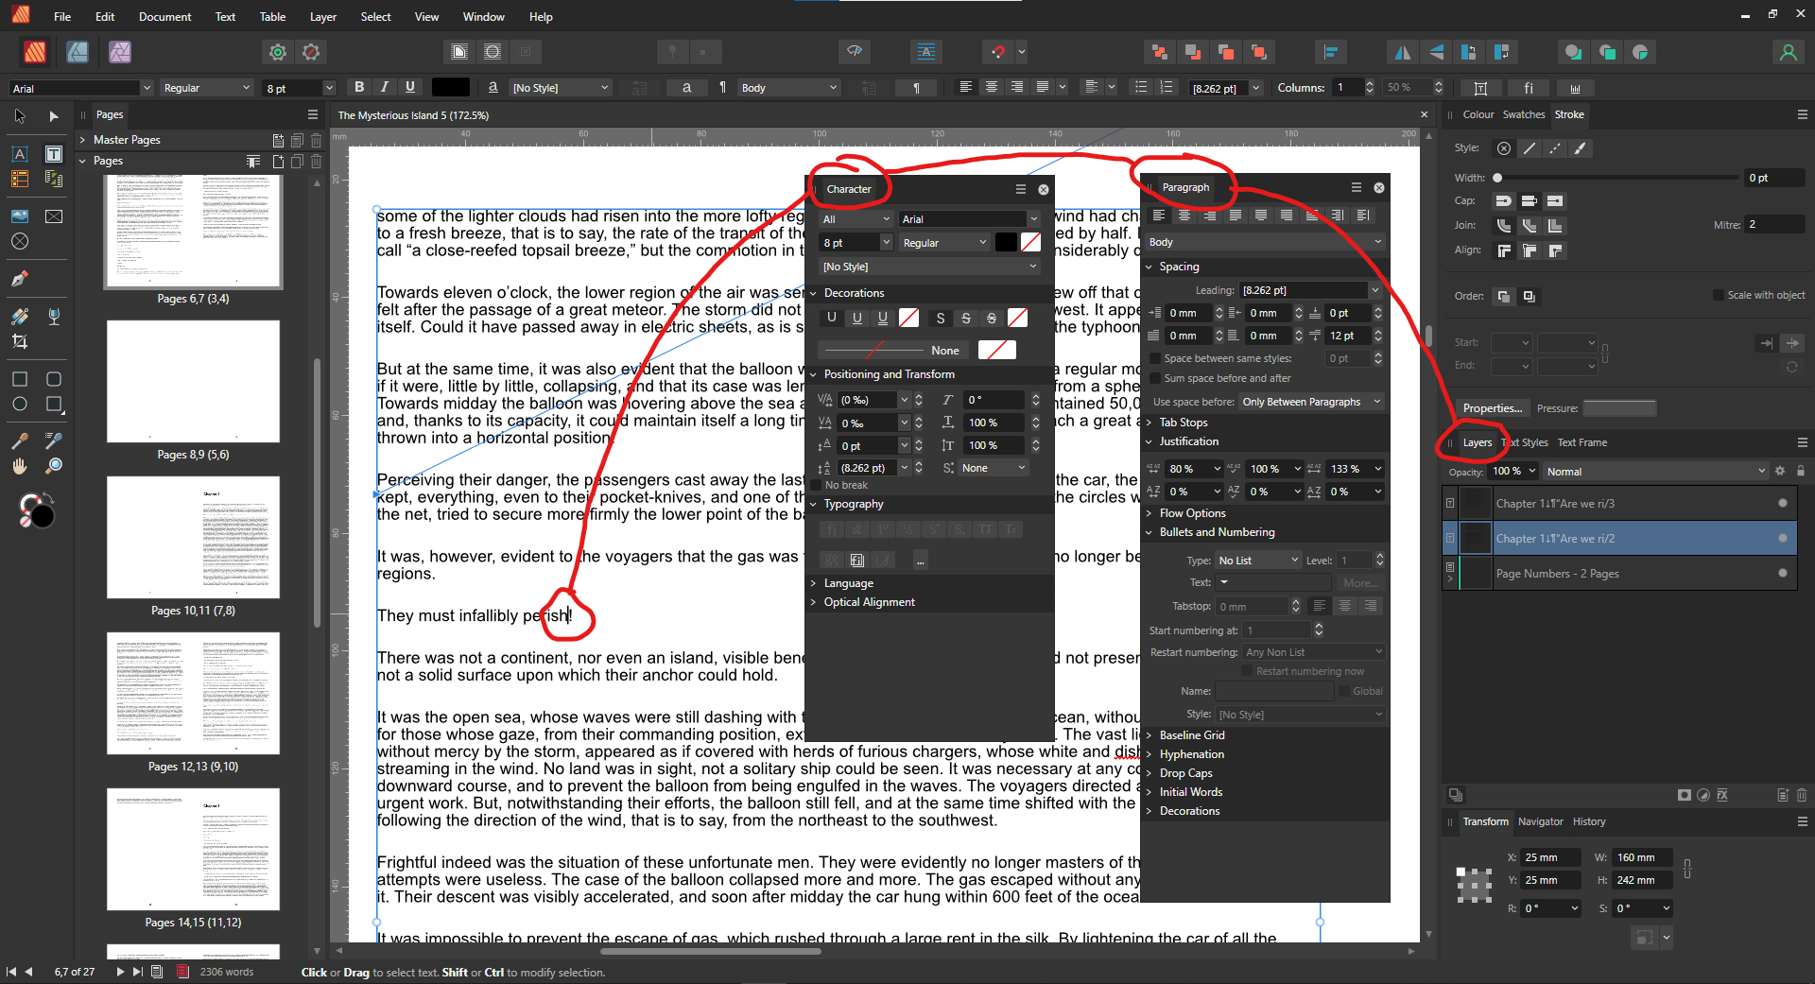Toggle Underline in context toolbar
Image resolution: width=1815 pixels, height=984 pixels.
coord(410,87)
